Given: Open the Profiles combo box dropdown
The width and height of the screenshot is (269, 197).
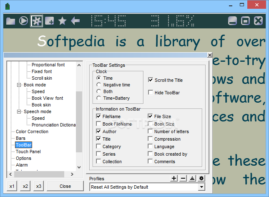Looking at the screenshot, I should 201,187.
